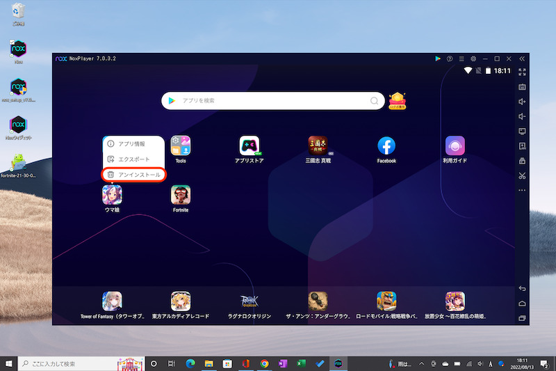Open the Facebook app
This screenshot has height=371, width=556.
[x=386, y=146]
